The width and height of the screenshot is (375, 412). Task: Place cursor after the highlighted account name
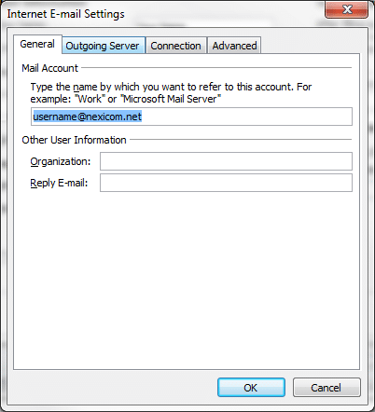pos(247,117)
